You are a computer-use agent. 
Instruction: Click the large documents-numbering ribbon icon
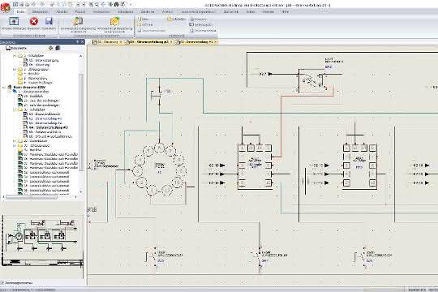pos(78,22)
